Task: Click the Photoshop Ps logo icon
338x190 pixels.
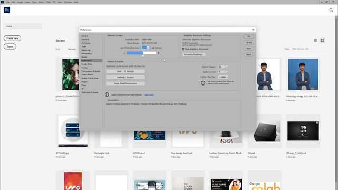Action: click(x=7, y=10)
